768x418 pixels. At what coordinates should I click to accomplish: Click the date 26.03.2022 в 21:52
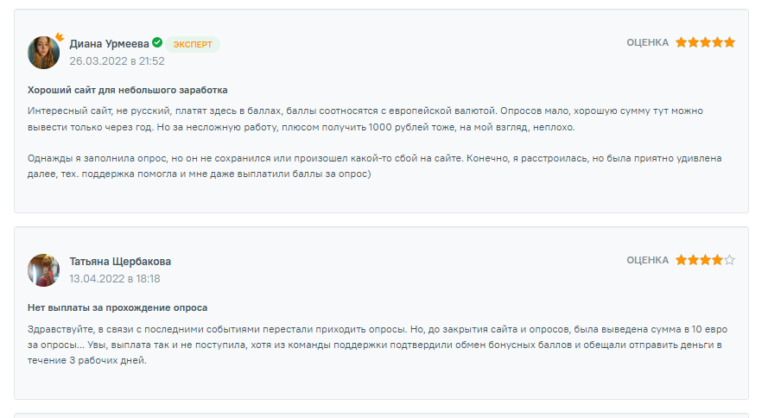click(117, 61)
